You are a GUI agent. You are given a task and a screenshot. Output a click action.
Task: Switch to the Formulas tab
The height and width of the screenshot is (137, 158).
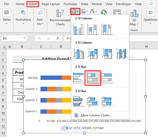[x=70, y=4]
